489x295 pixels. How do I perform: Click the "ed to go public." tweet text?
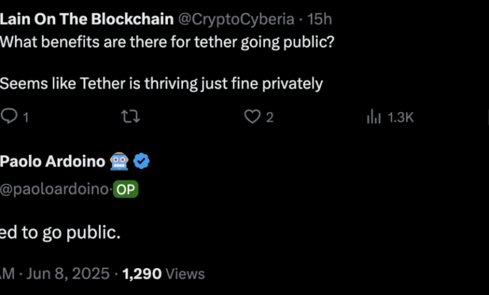coord(60,233)
